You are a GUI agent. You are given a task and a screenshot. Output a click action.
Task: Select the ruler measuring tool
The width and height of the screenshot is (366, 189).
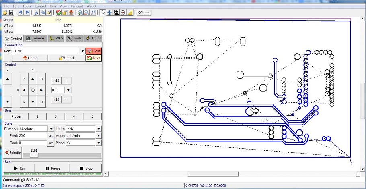[x=130, y=12]
